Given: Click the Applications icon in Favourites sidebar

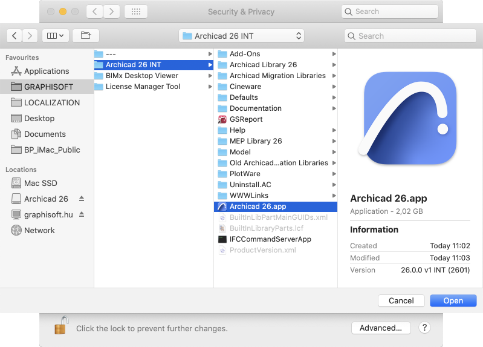Looking at the screenshot, I should click(x=16, y=71).
